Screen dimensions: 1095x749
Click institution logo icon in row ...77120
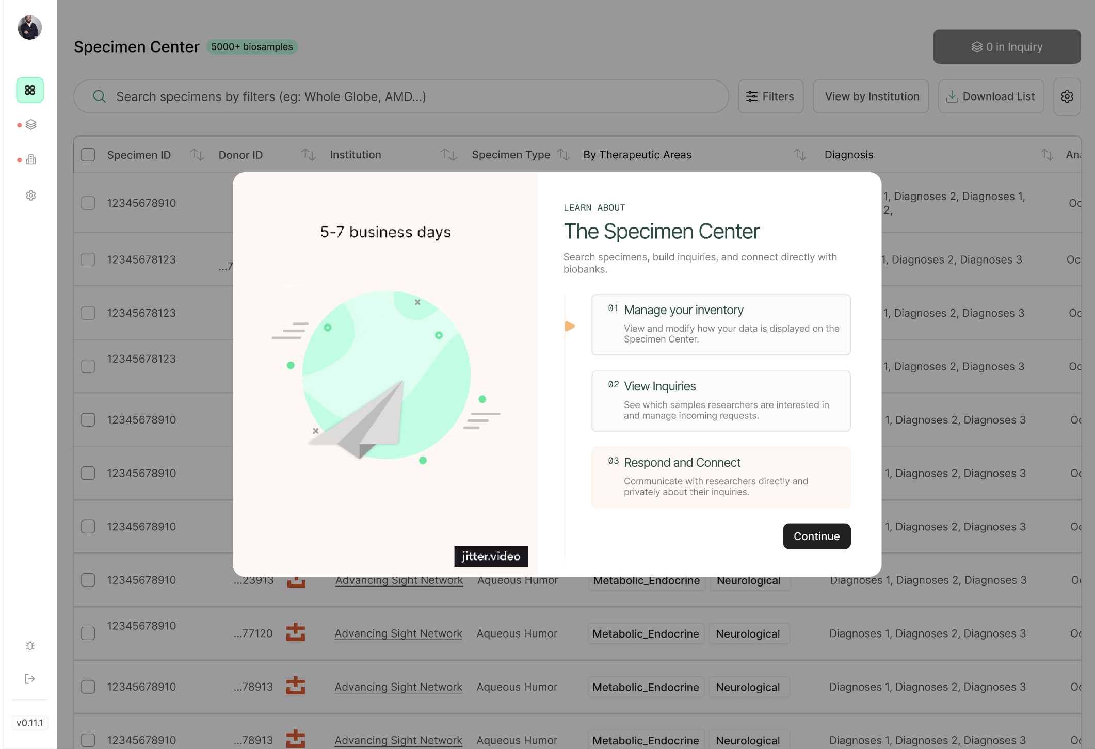click(296, 632)
